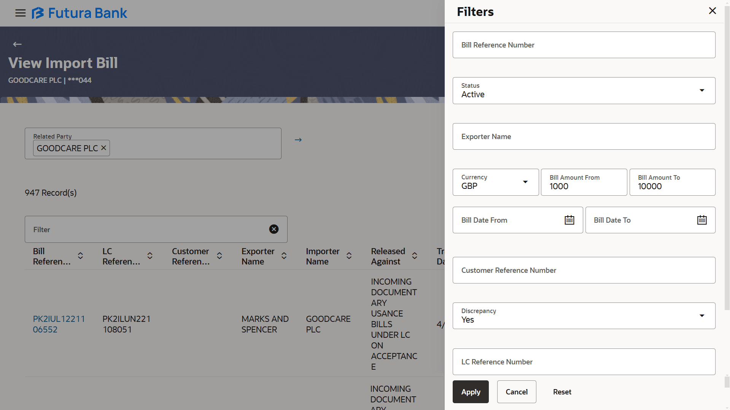
Task: Reset all filter values
Action: [562, 391]
